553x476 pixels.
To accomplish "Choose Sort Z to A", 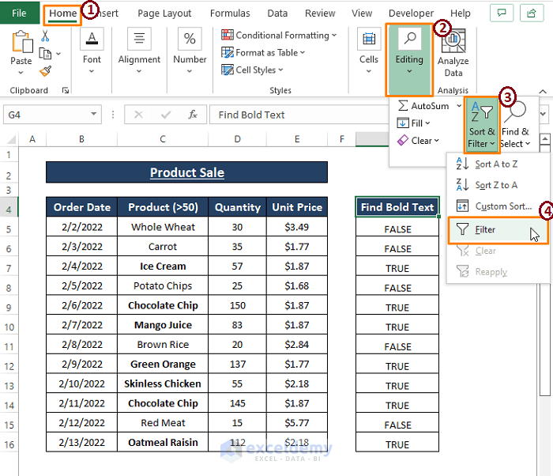I will pyautogui.click(x=497, y=185).
